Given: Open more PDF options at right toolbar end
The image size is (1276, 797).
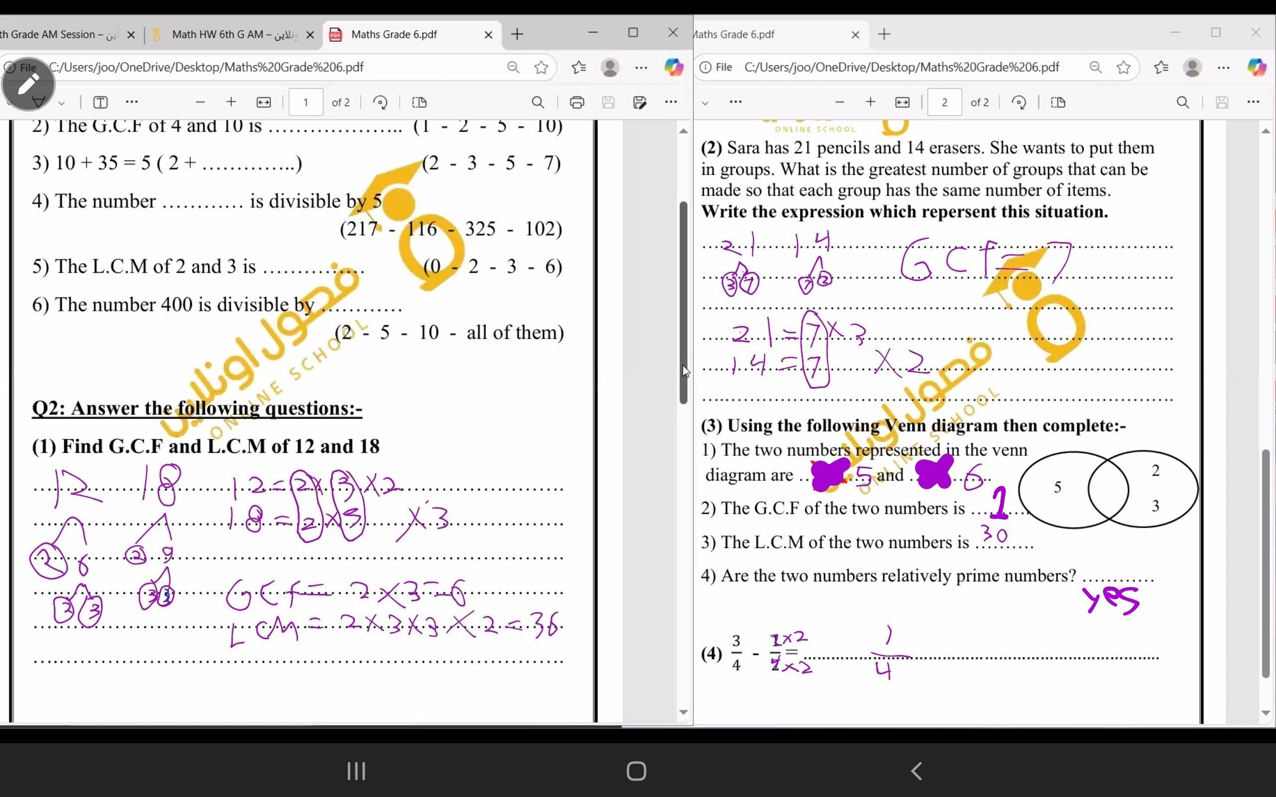Looking at the screenshot, I should click(x=1254, y=102).
